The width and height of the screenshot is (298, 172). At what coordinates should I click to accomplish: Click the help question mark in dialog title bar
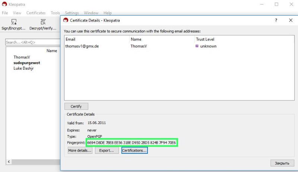click(x=276, y=20)
